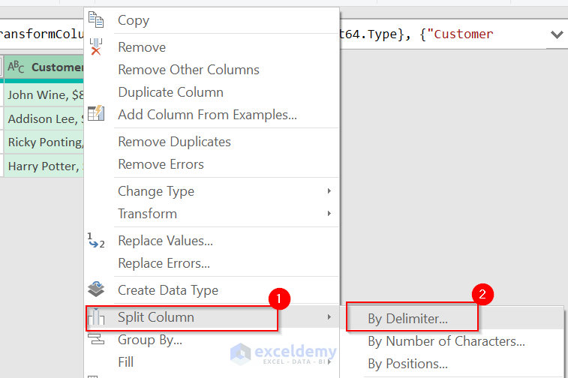This screenshot has height=378, width=568.
Task: Choose By Number of Characters
Action: point(446,341)
